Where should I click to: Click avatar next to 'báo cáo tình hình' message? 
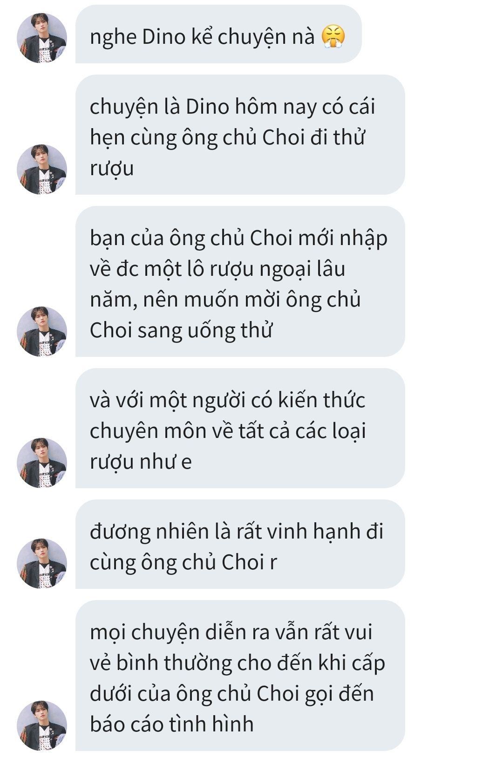coord(42,725)
